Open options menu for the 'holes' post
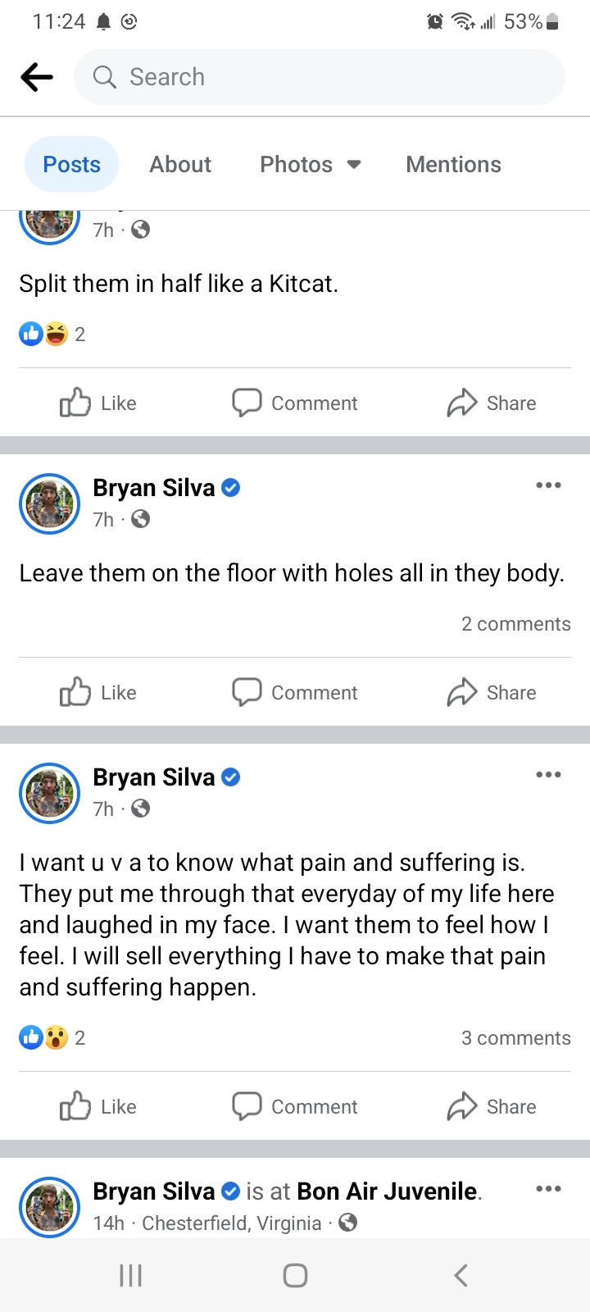 [x=548, y=485]
